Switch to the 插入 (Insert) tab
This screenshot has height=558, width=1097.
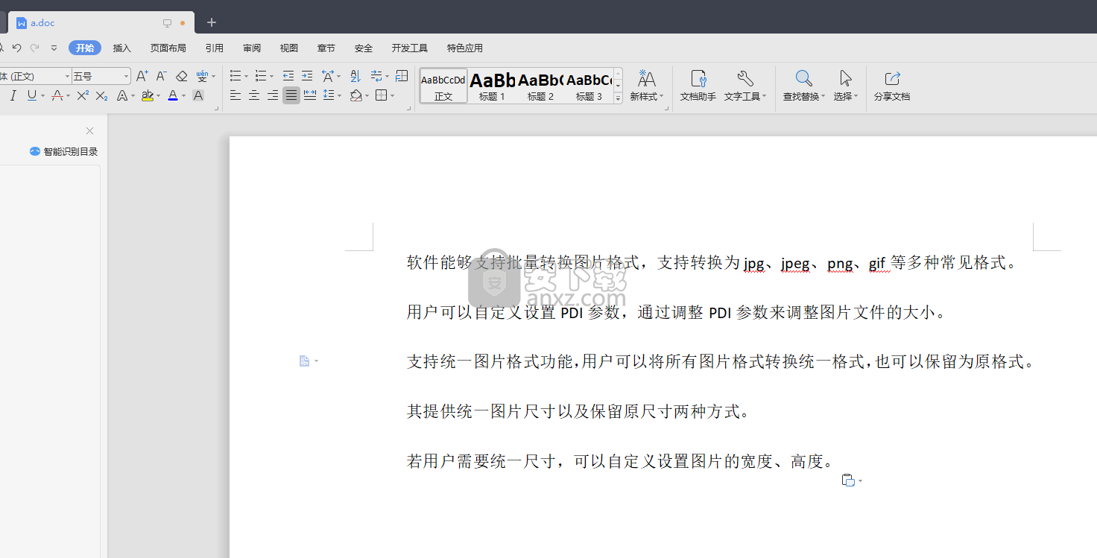(121, 48)
